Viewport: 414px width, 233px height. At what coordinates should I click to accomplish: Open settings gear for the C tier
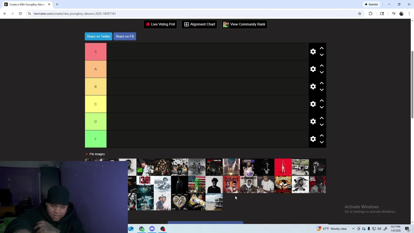[x=313, y=104]
